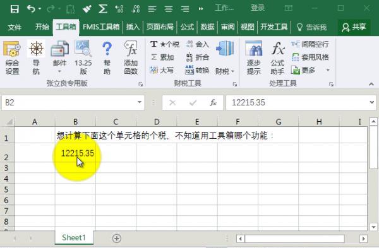Expand more quick access toolbar commands
Image resolution: width=379 pixels, height=248 pixels.
[201, 9]
